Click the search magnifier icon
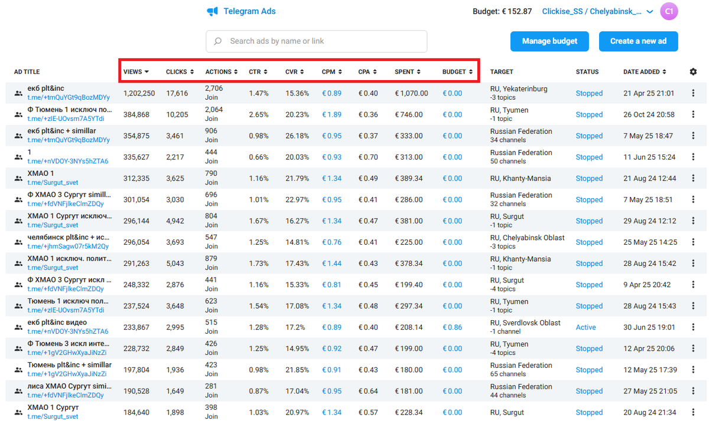This screenshot has height=421, width=709. click(217, 41)
